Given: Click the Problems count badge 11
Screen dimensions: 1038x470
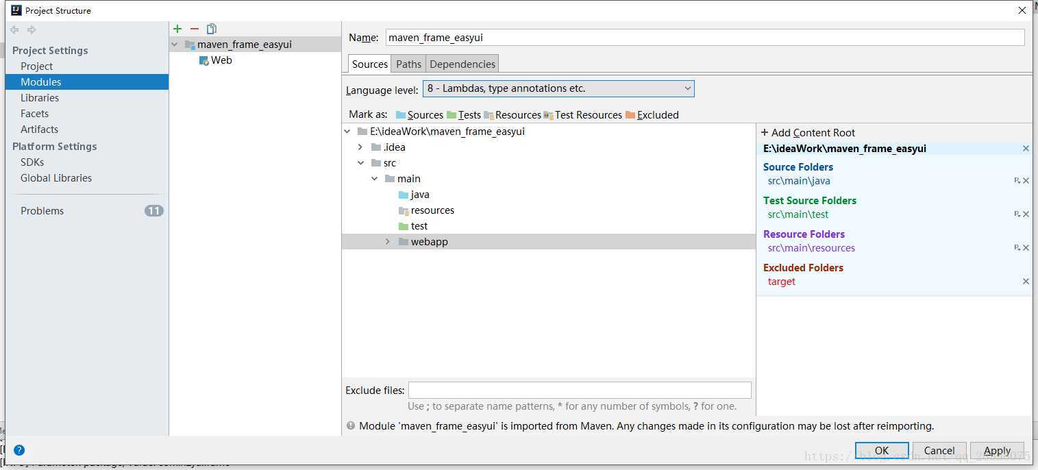Looking at the screenshot, I should [154, 210].
